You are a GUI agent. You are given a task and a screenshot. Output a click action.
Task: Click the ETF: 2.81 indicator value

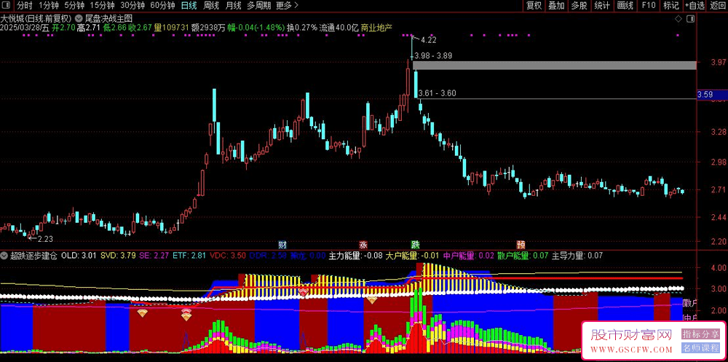189,256
